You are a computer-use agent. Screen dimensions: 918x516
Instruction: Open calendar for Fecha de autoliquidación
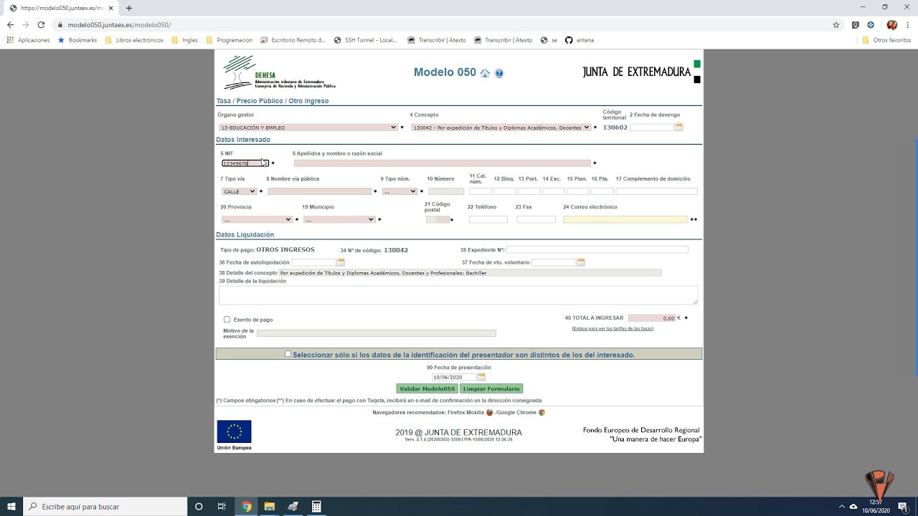click(x=341, y=262)
